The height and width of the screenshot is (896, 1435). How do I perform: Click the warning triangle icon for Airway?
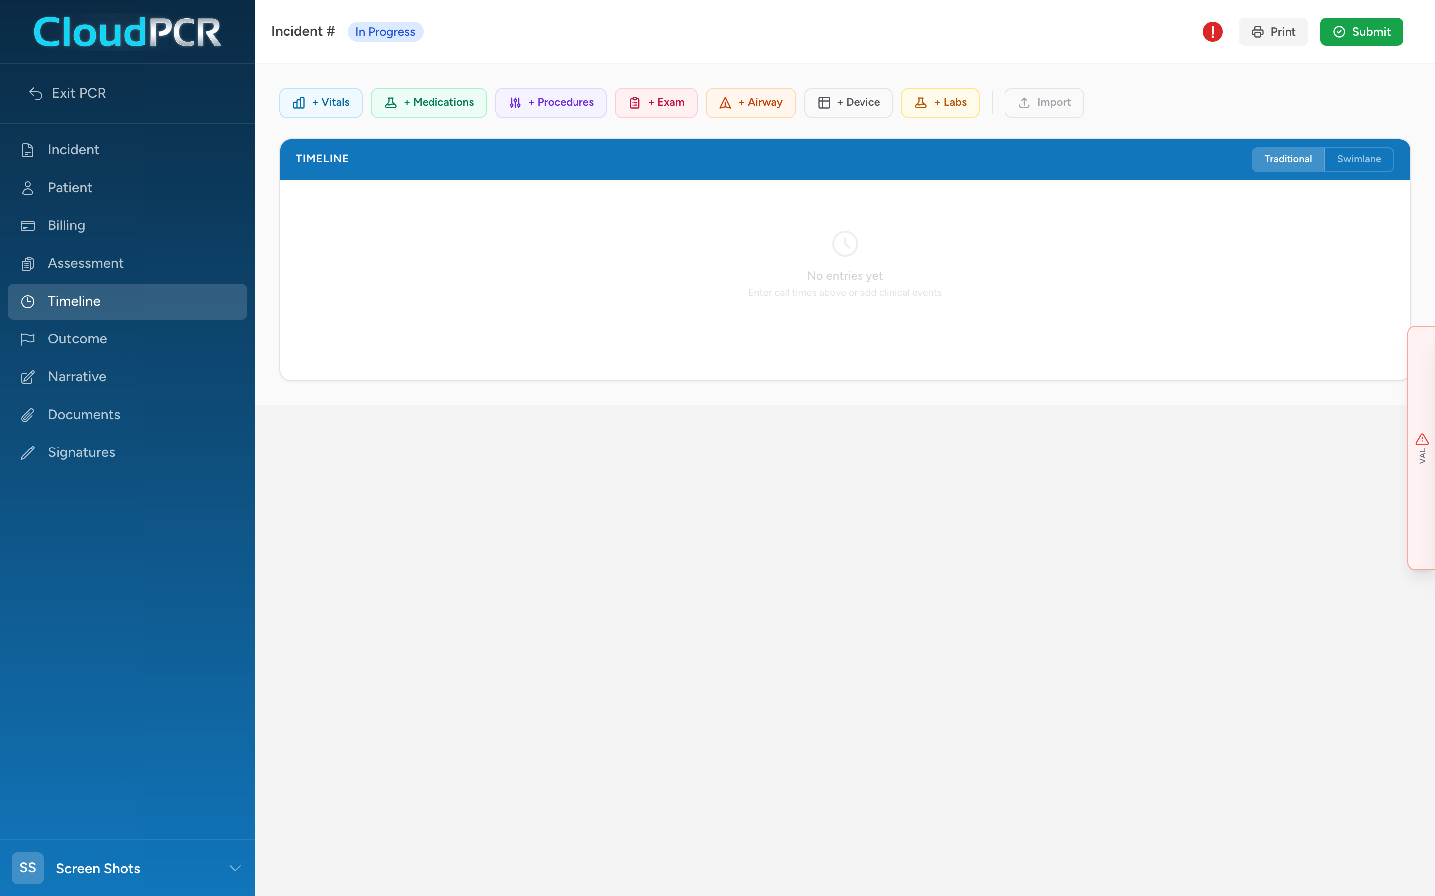(x=725, y=103)
